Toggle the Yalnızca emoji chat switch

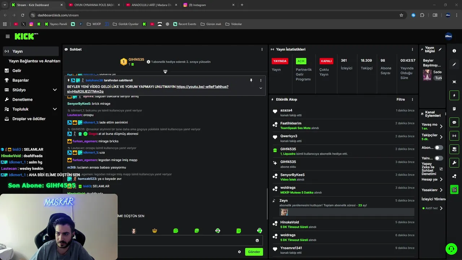[x=439, y=158]
